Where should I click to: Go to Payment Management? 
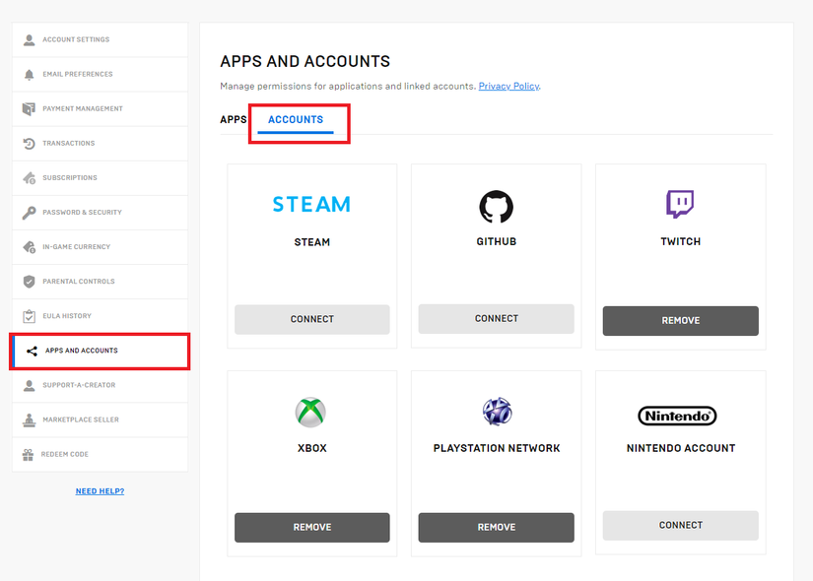pyautogui.click(x=101, y=109)
